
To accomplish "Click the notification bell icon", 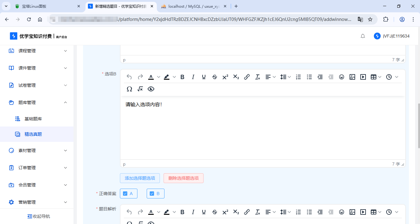I will [x=363, y=36].
